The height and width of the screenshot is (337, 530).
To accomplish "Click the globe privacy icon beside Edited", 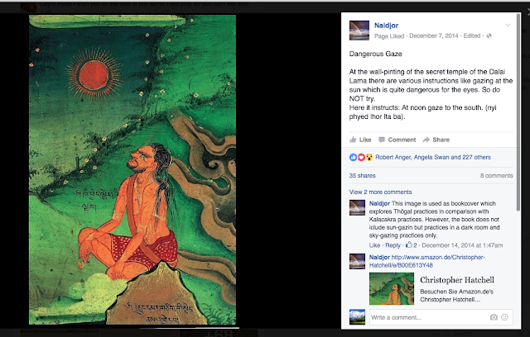I will tap(489, 36).
